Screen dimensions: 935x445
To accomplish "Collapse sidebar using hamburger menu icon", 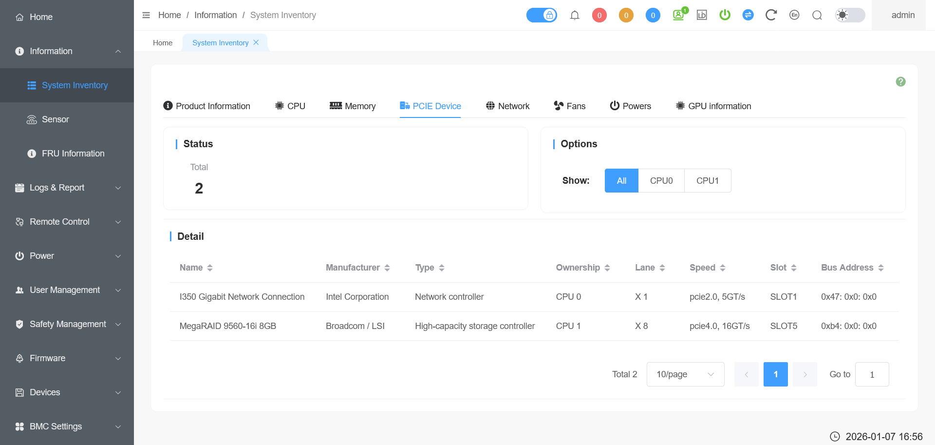I will [146, 15].
